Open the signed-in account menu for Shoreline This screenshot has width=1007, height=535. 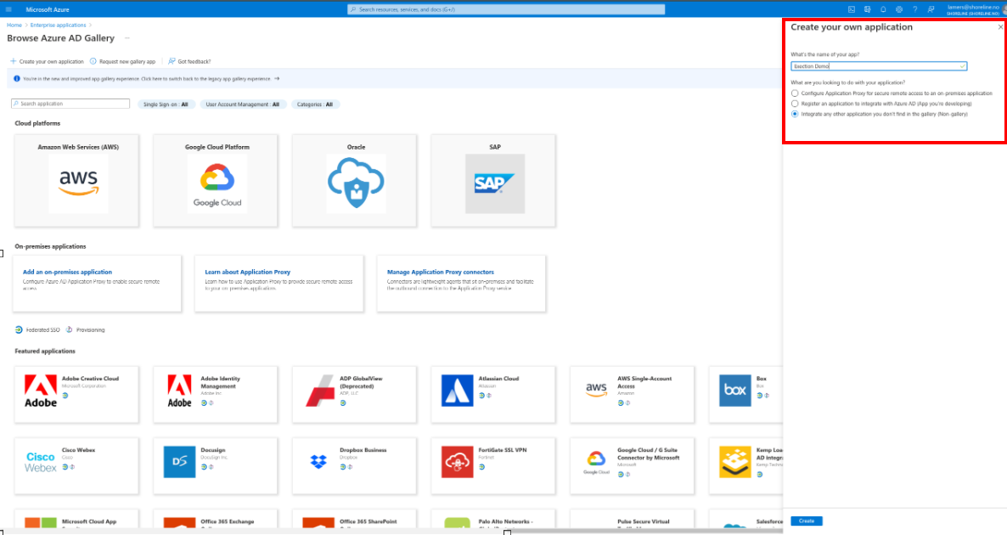(974, 9)
